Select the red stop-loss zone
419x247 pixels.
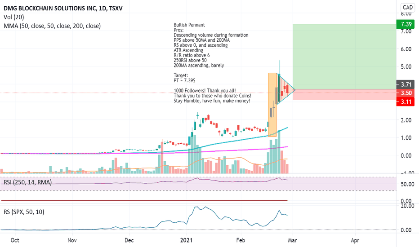tap(344, 94)
